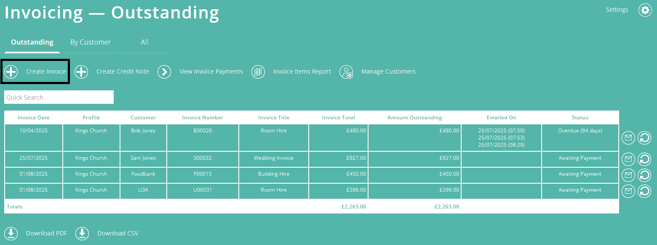Click the 25/07/2025 (08:29) emailed entry

pyautogui.click(x=501, y=145)
